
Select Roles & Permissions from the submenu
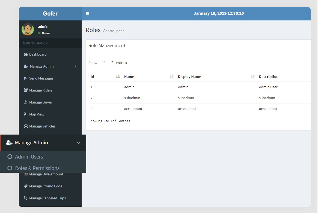pyautogui.click(x=37, y=168)
